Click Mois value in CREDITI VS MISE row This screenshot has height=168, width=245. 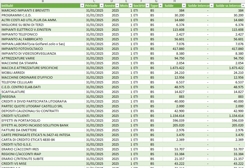pyautogui.click(x=131, y=164)
